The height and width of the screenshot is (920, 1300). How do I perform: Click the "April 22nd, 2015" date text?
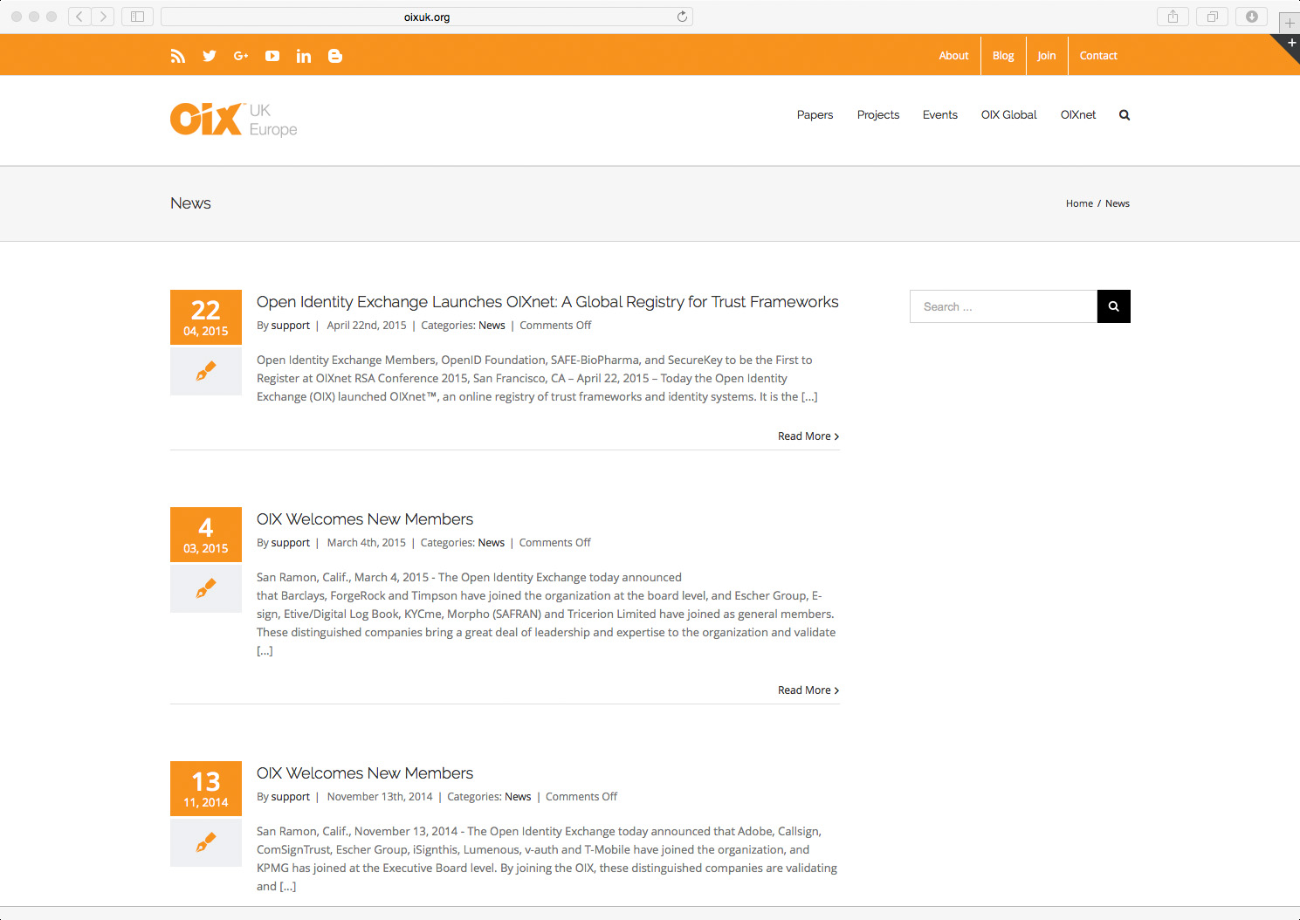(367, 326)
